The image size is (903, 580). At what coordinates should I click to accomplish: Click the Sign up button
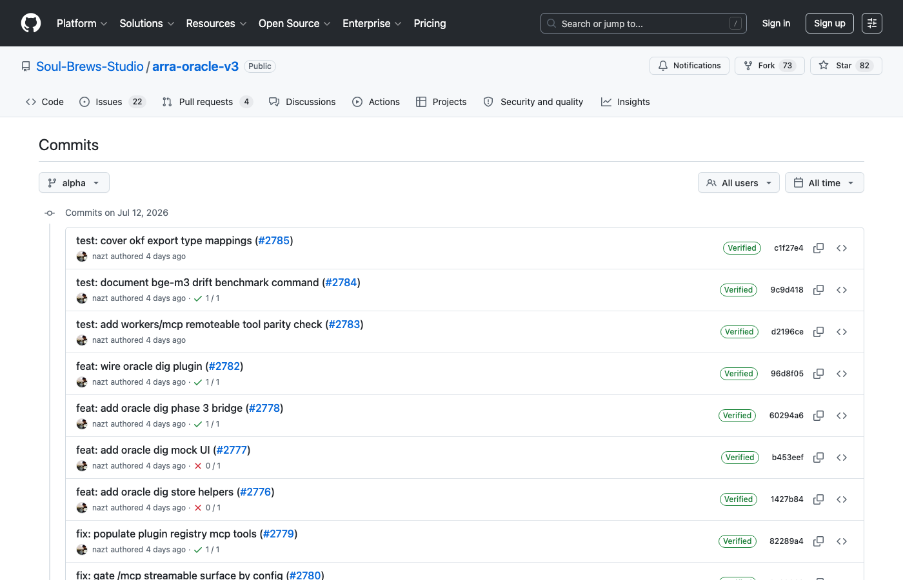(829, 23)
